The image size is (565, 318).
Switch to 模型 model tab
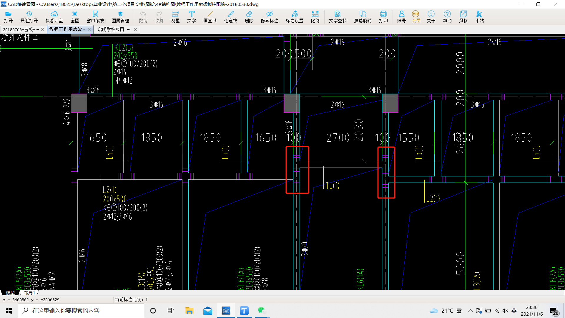point(10,293)
